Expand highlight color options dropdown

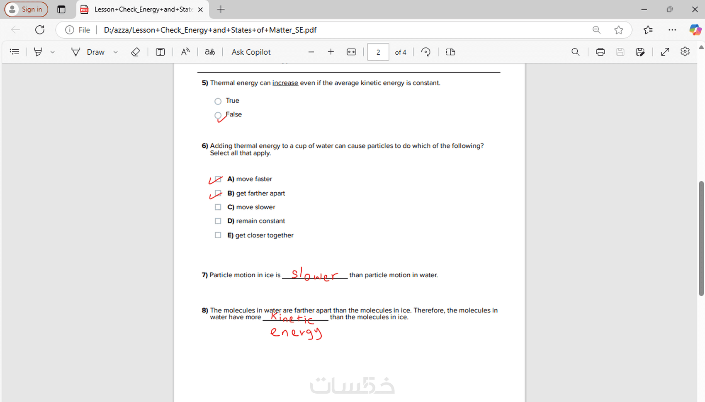pos(53,52)
